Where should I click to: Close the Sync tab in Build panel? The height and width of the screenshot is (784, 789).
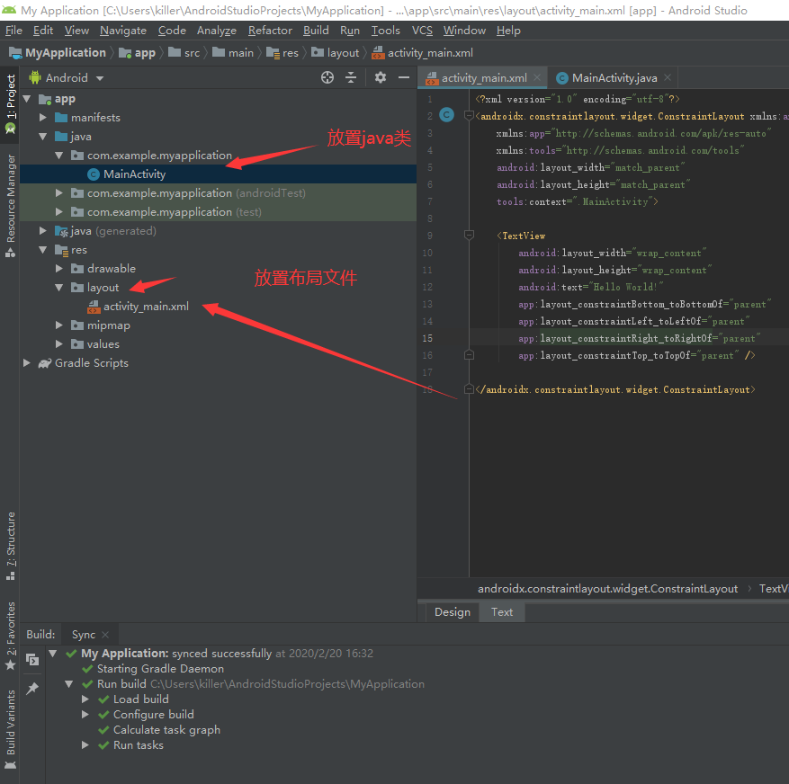coord(105,635)
